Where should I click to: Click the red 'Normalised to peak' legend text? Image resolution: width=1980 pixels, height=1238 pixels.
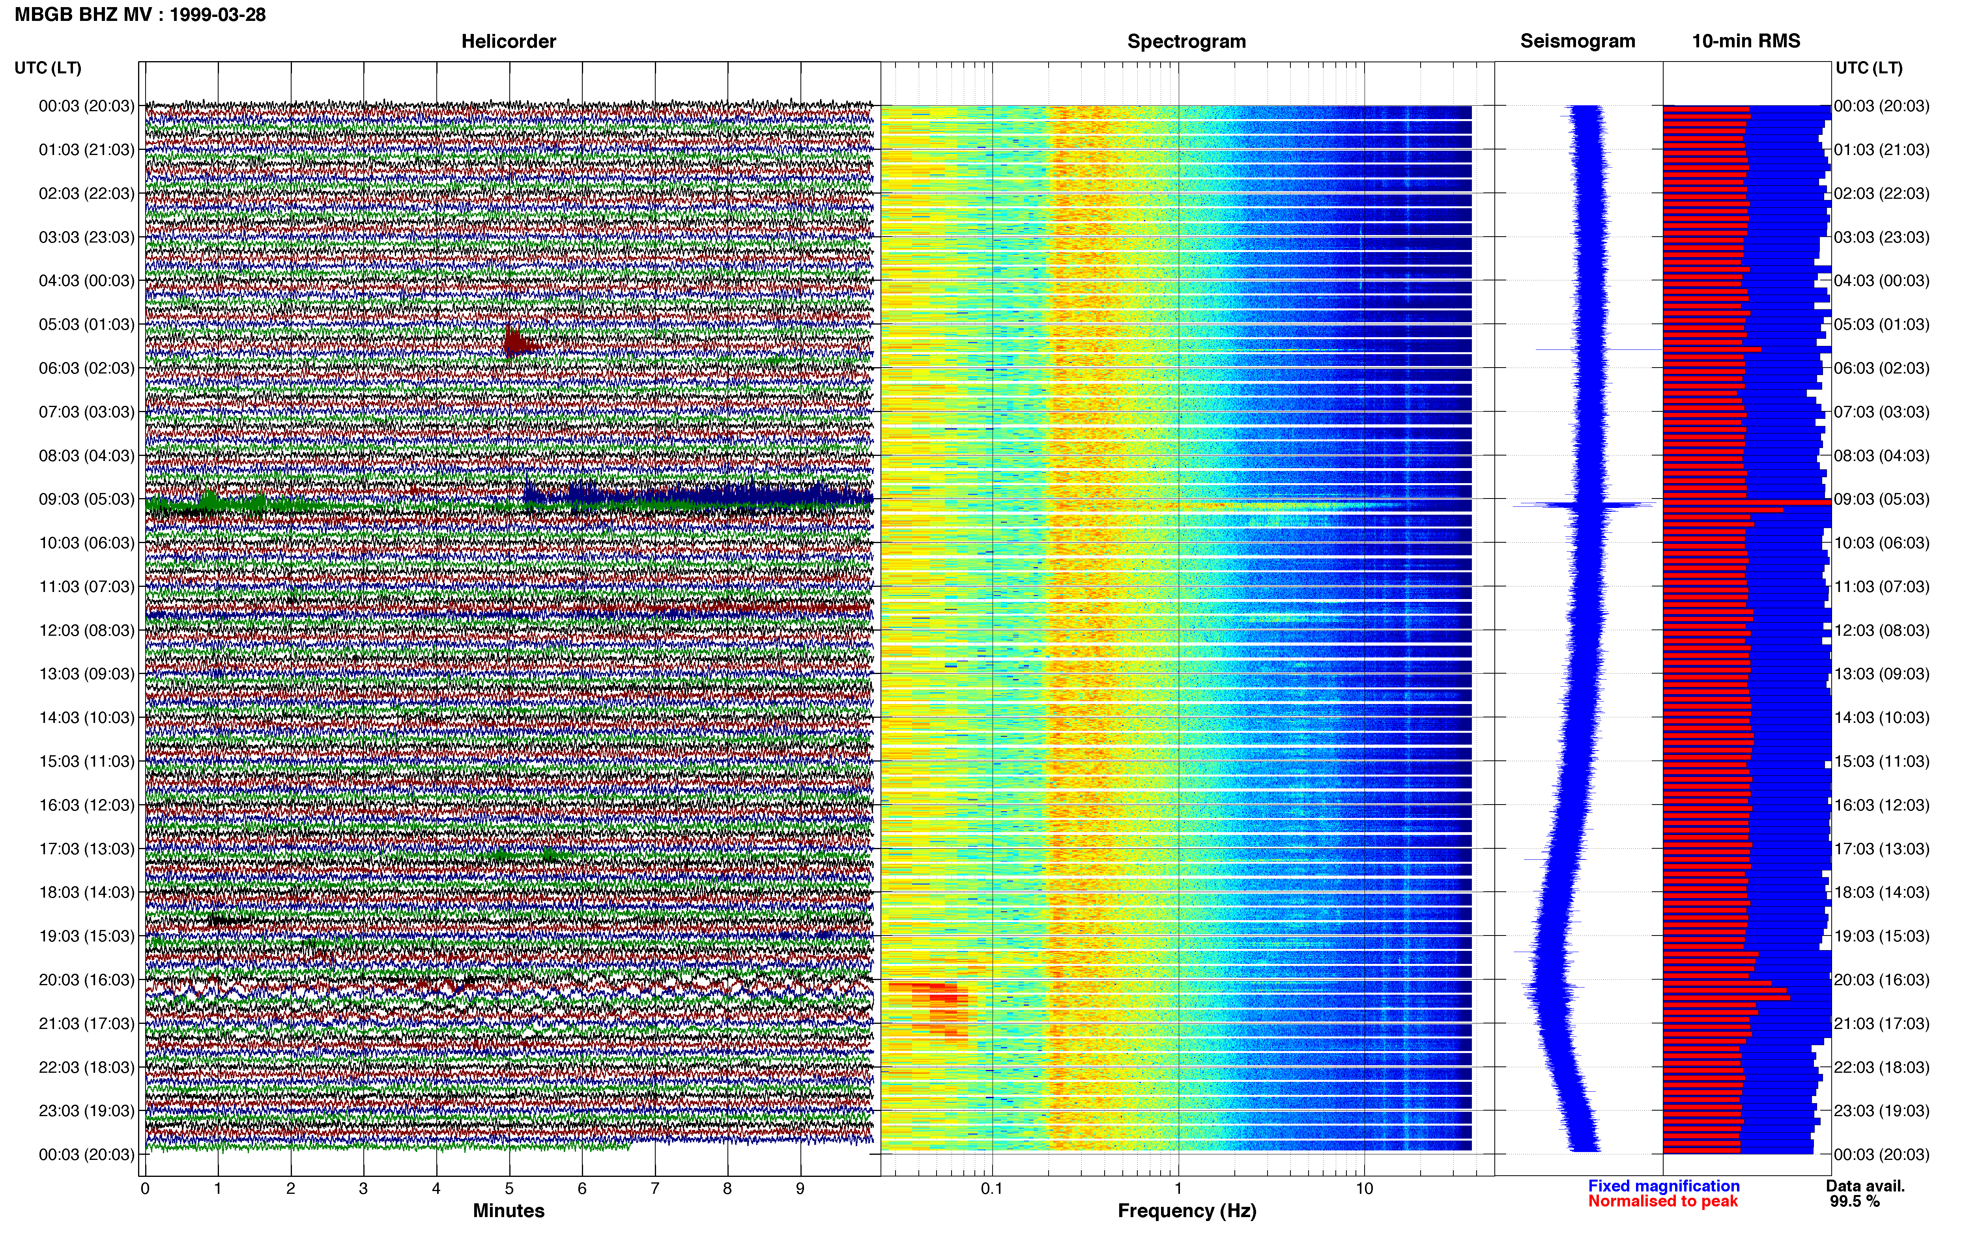[1663, 1201]
